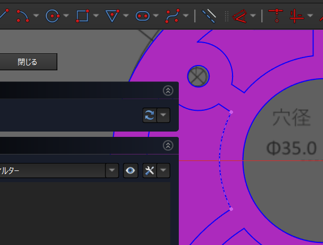This screenshot has height=245, width=323.
Task: Open the B-spline tool dropdown arrow
Action: [186, 15]
